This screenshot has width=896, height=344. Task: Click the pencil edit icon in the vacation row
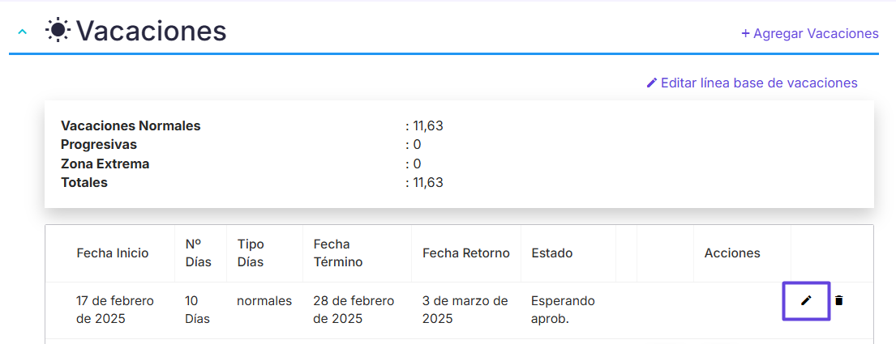pyautogui.click(x=806, y=300)
